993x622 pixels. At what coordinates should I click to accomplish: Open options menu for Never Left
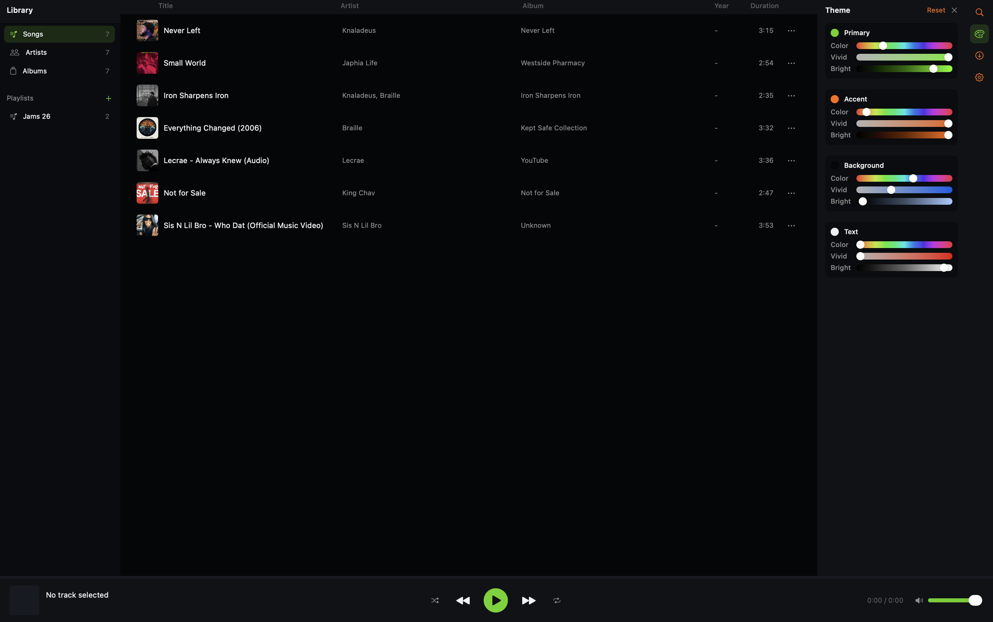point(791,30)
